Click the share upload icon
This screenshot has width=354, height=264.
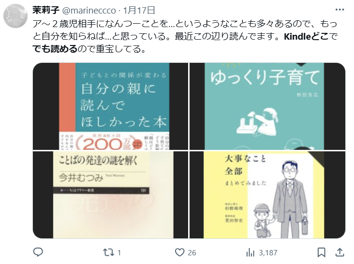(x=339, y=252)
